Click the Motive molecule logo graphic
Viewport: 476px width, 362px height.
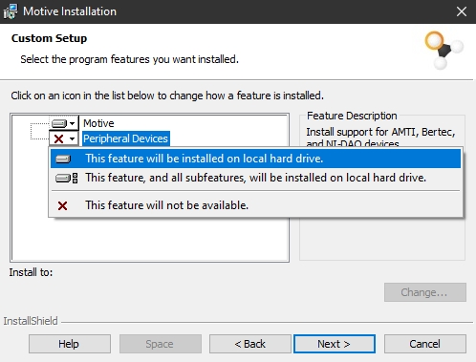(x=444, y=50)
